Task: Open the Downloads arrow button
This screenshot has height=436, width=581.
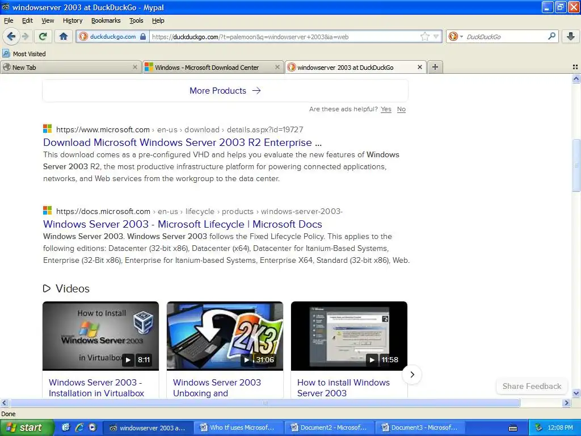Action: [571, 36]
